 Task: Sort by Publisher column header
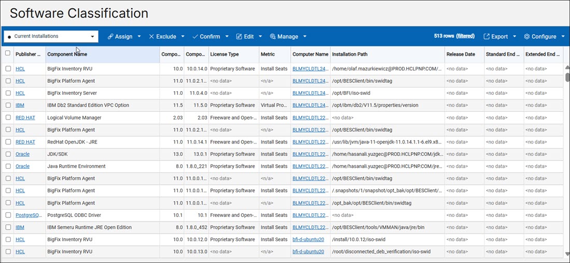click(x=30, y=54)
